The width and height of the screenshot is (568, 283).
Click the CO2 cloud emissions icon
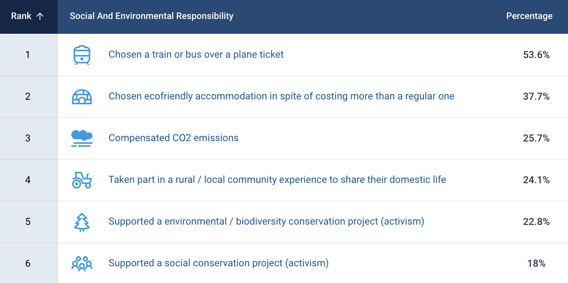point(82,138)
